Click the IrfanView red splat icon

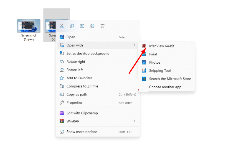pos(144,46)
